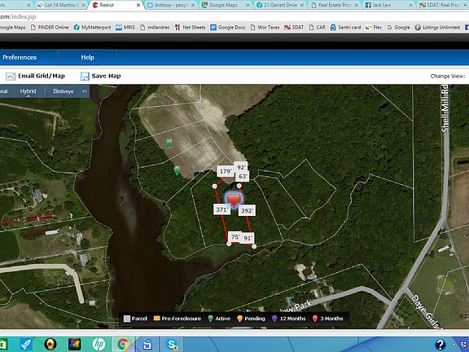The image size is (469, 352).
Task: Open the CAR bookmark
Action: click(317, 27)
